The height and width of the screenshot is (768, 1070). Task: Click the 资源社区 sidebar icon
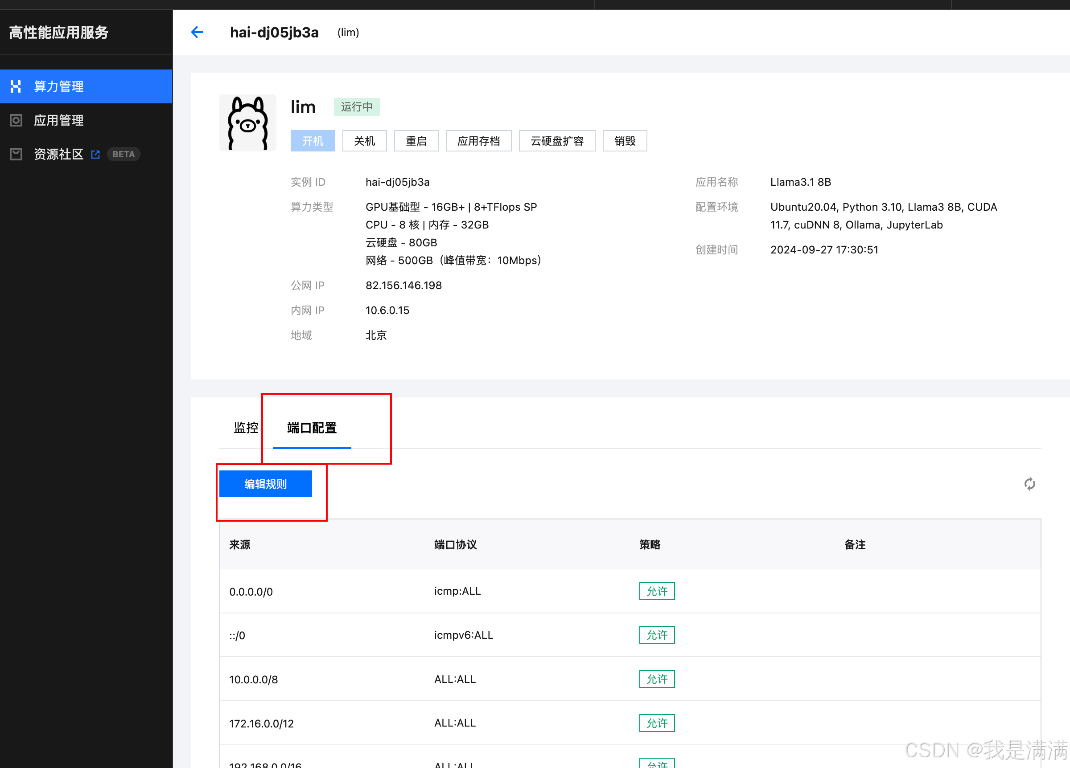[16, 154]
